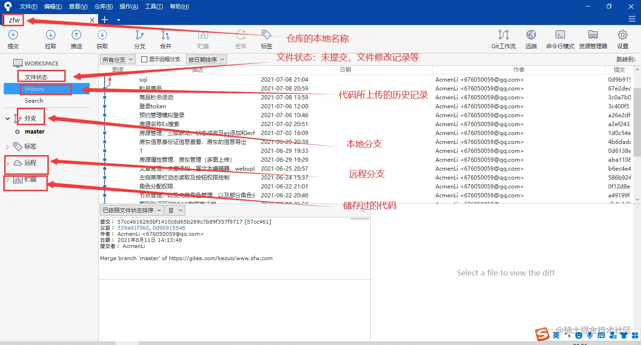
Task: Open the Sogou toolbox grid icon
Action: 635,335
